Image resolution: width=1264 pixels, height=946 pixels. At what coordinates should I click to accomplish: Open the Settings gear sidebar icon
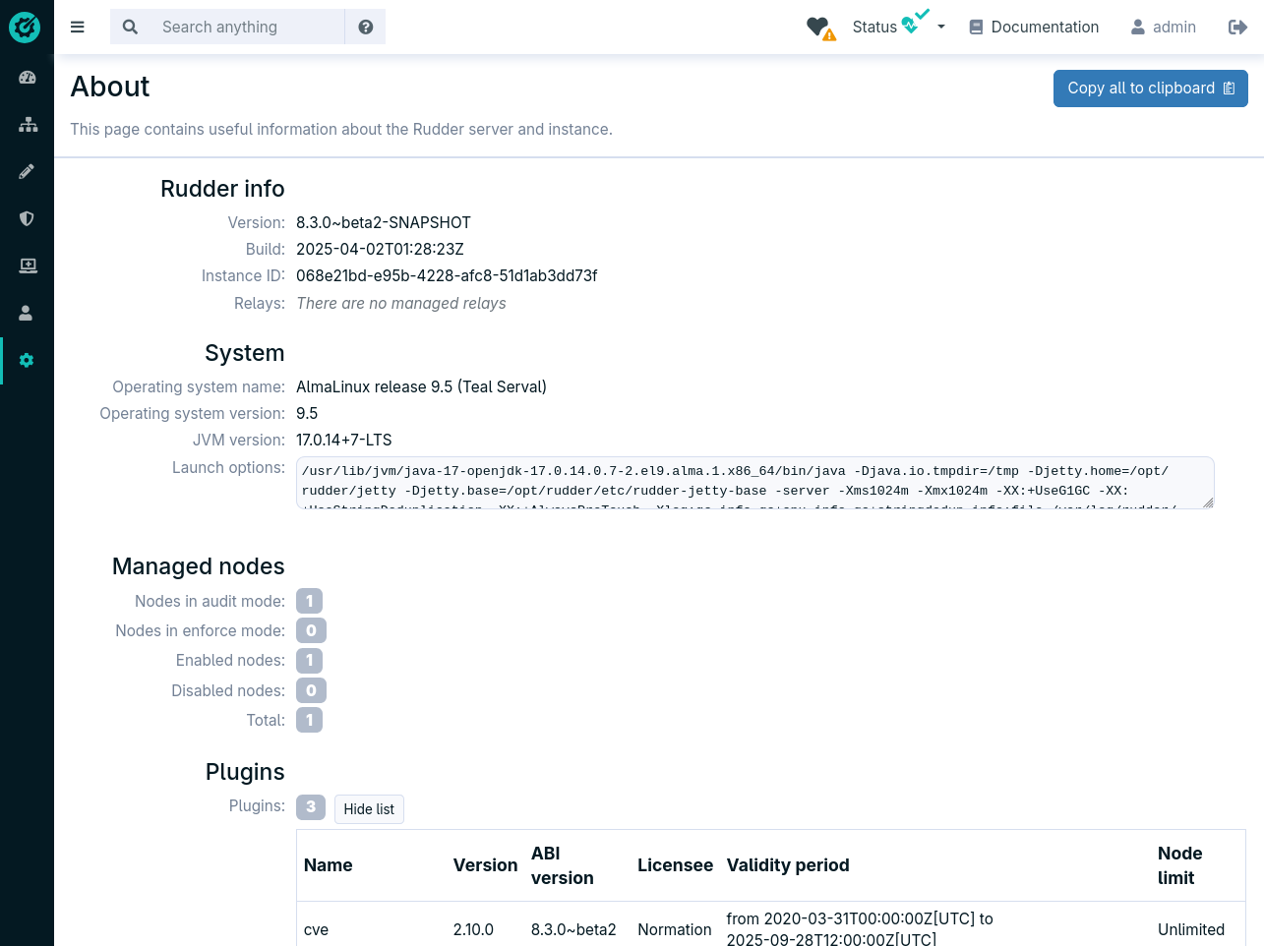[27, 360]
